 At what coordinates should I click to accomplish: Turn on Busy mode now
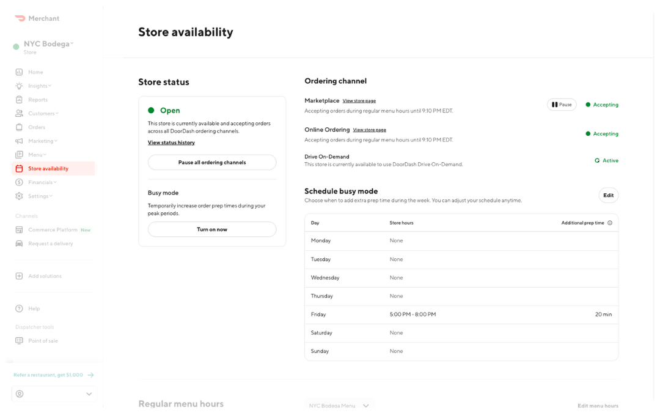point(211,229)
